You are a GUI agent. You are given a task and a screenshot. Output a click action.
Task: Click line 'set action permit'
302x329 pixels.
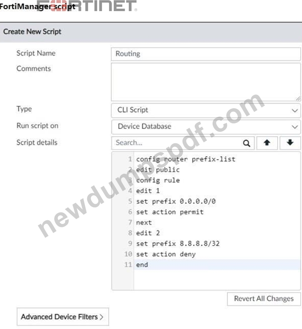pos(170,212)
